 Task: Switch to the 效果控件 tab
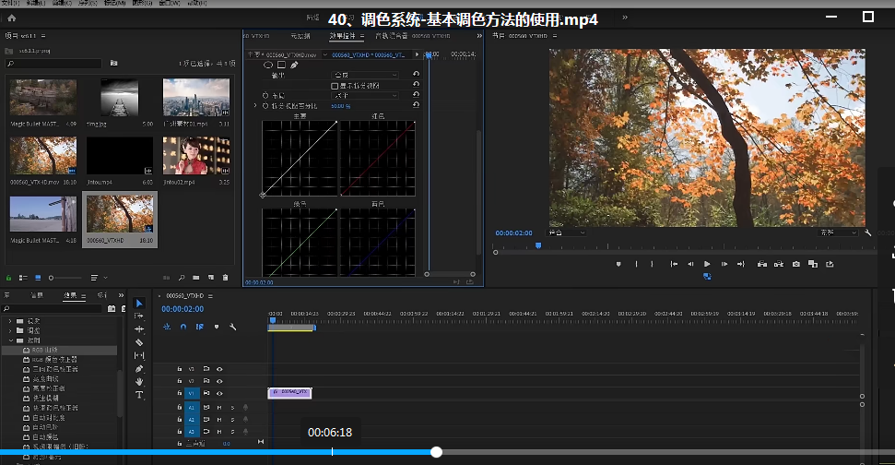point(343,35)
